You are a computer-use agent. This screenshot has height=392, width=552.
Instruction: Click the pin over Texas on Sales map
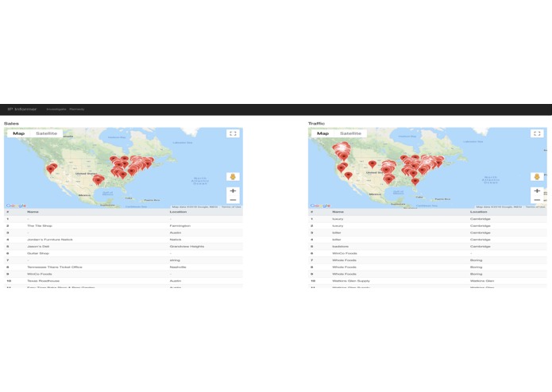click(x=98, y=180)
